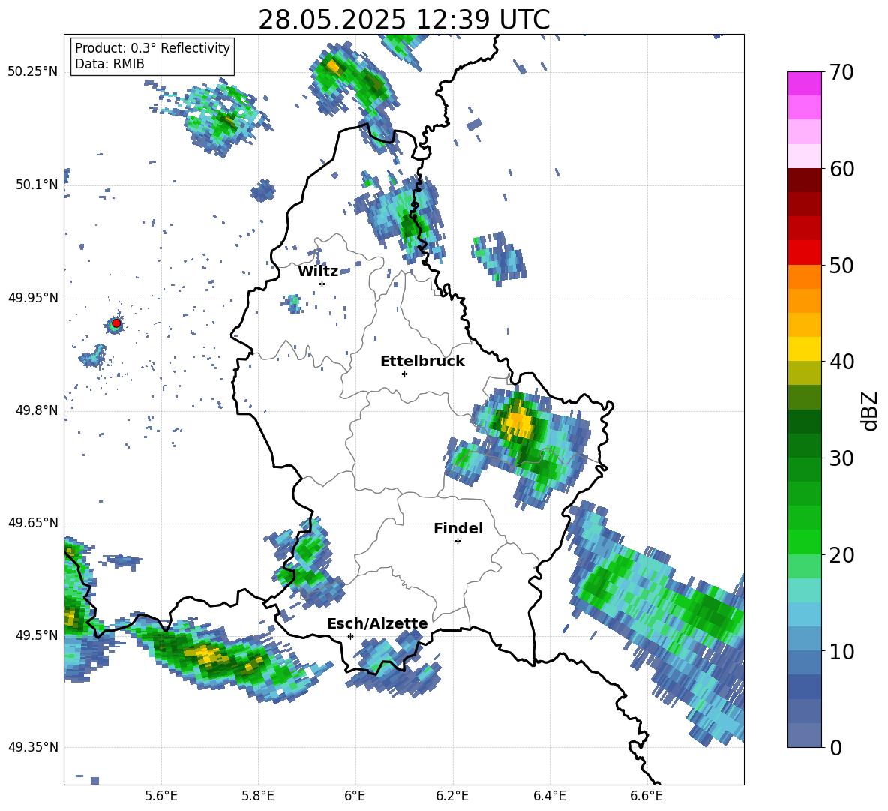Click the 20 value on colorbar
Image resolution: width=888 pixels, height=811 pixels.
(841, 555)
